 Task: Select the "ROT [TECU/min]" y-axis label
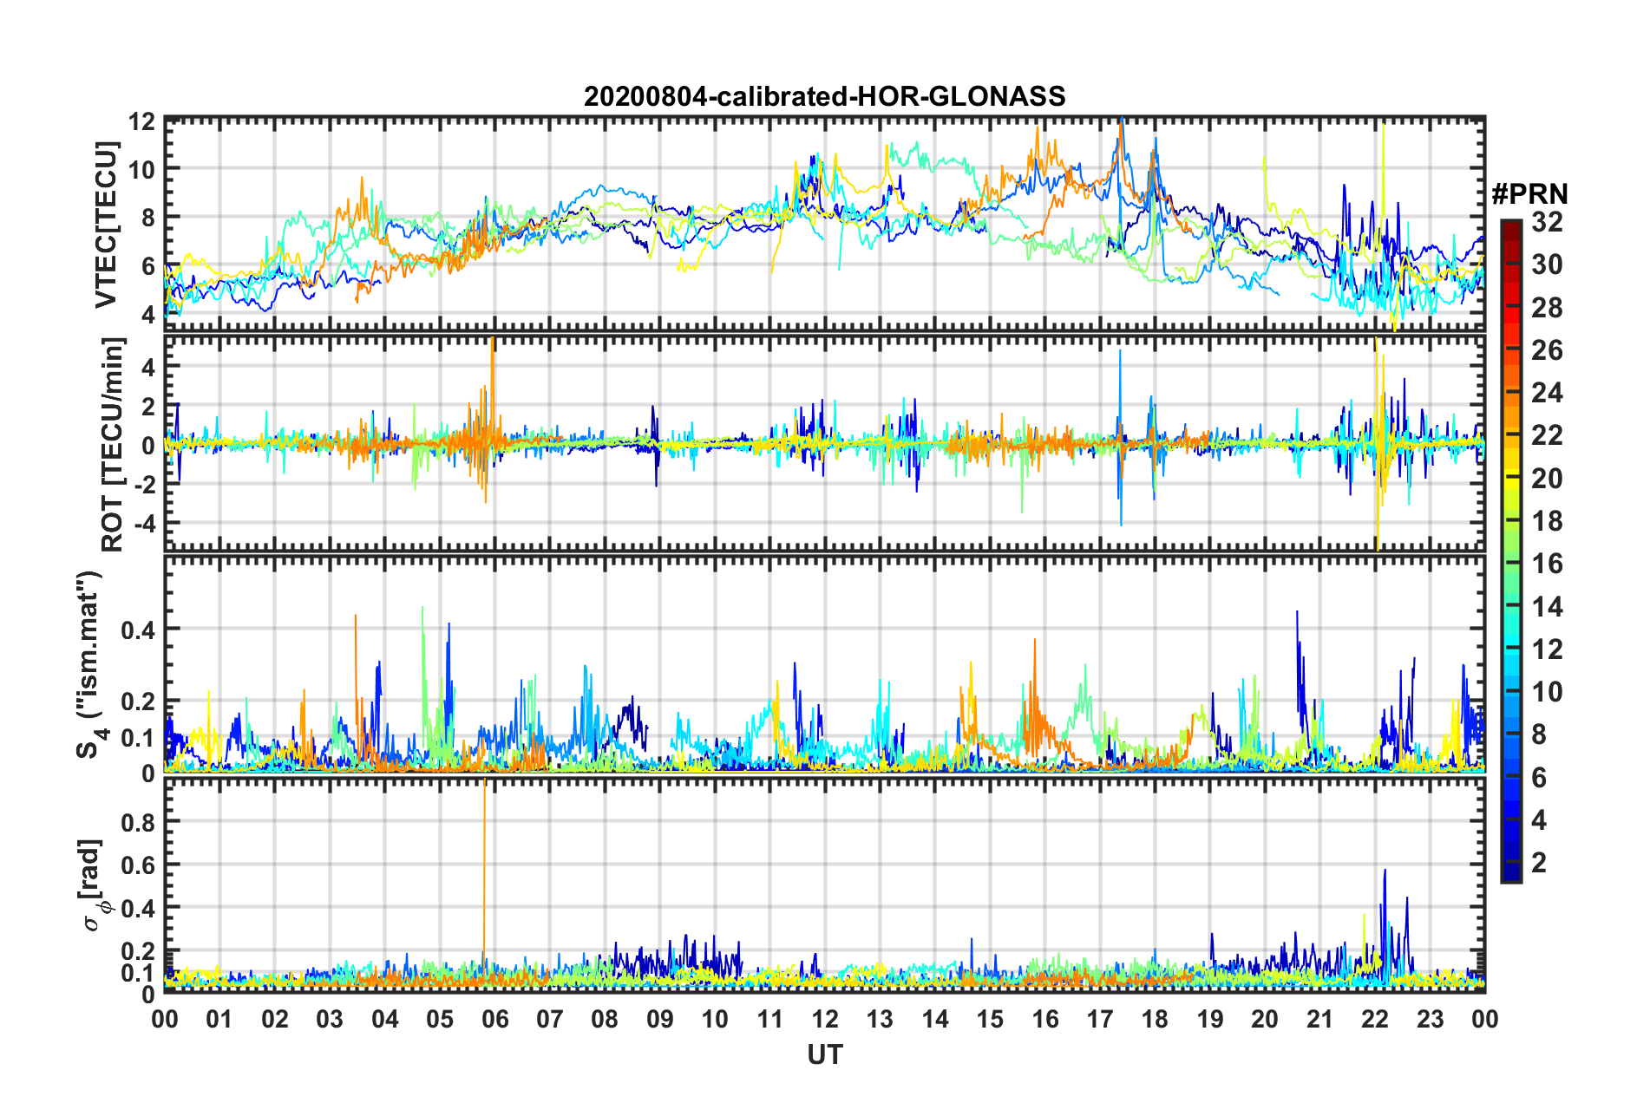(113, 444)
